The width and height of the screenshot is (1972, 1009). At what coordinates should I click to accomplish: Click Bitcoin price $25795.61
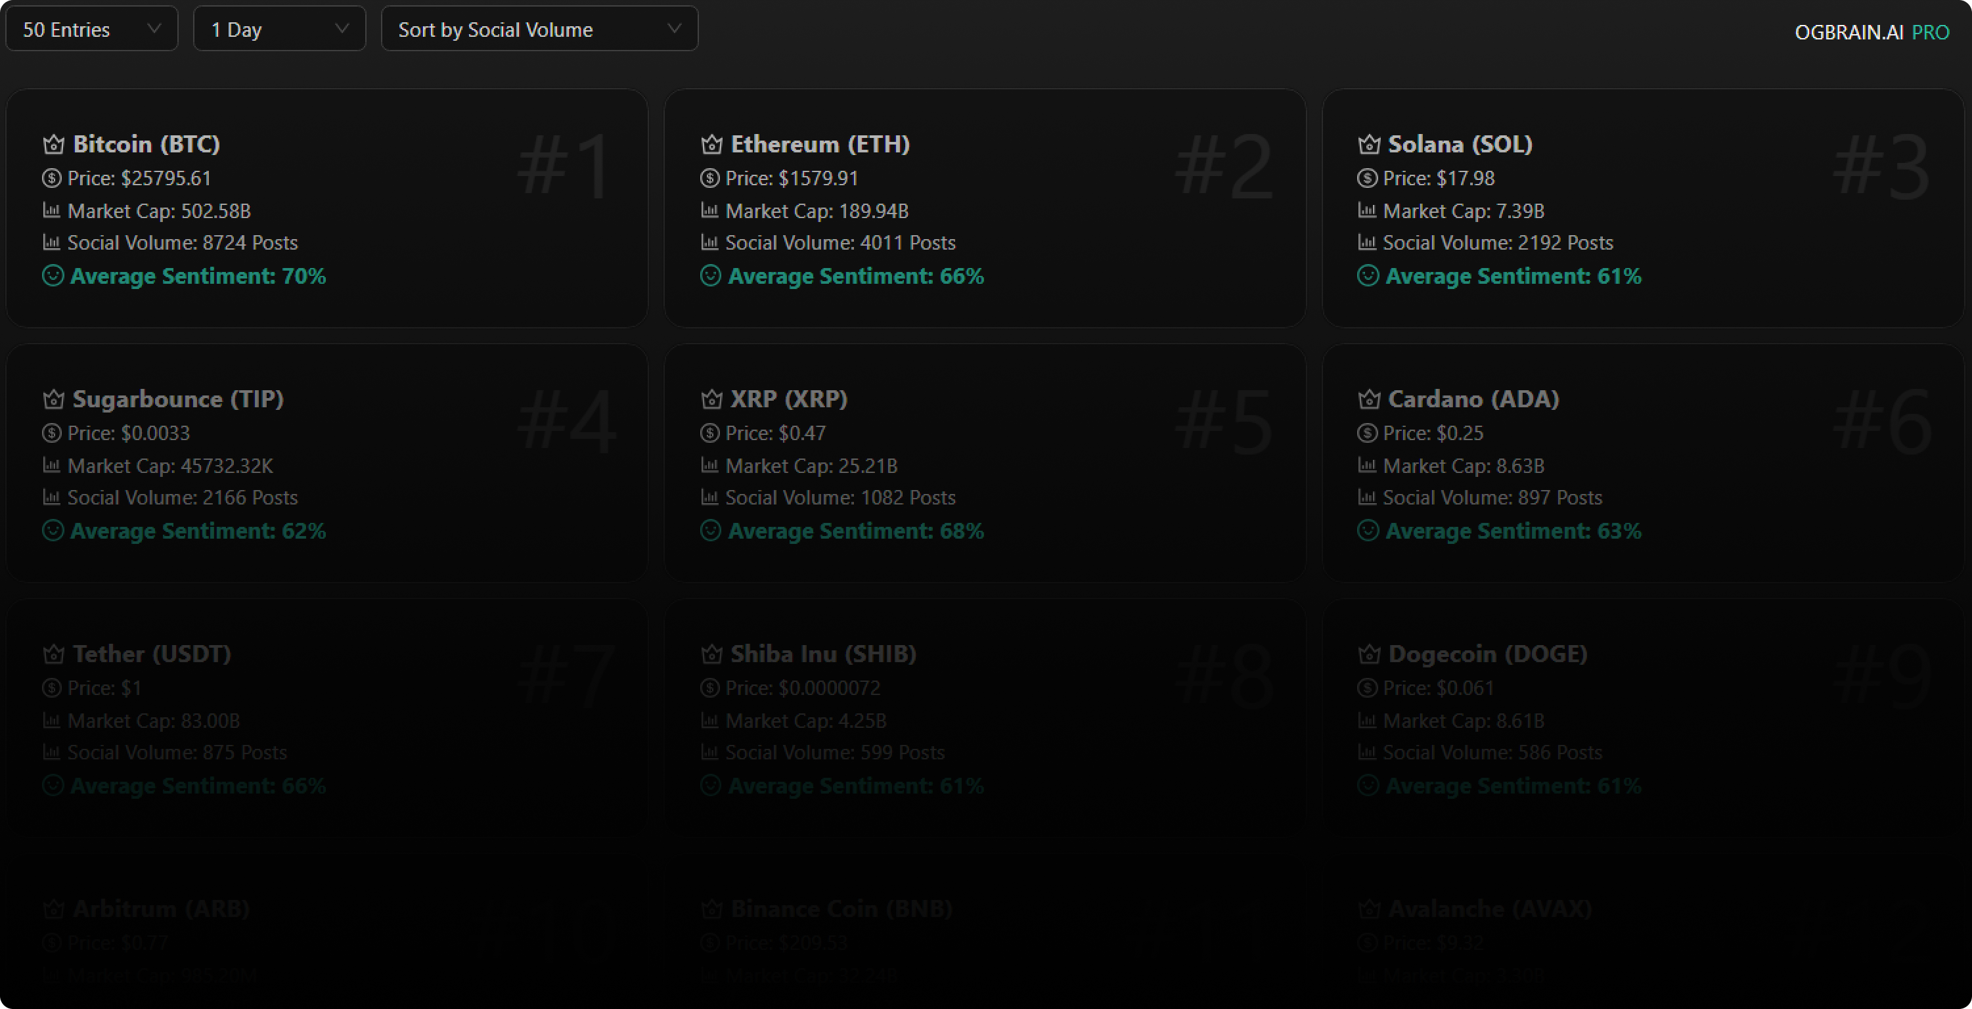[139, 179]
